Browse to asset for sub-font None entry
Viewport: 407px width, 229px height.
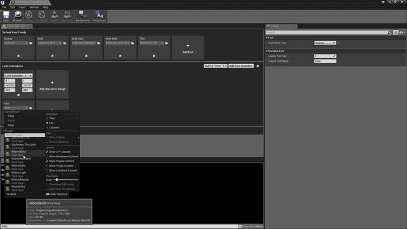point(31,108)
